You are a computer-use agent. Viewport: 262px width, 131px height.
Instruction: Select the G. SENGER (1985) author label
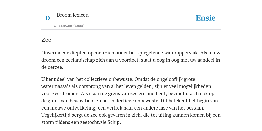click(x=69, y=26)
